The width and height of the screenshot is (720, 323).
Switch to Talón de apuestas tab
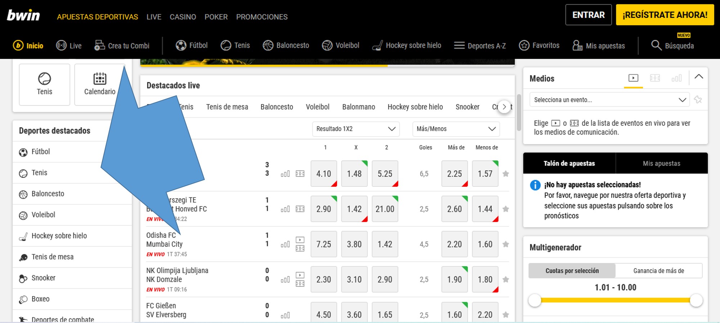569,163
